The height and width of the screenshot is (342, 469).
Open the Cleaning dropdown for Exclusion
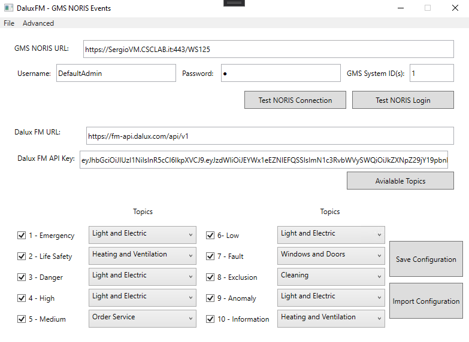pyautogui.click(x=331, y=276)
